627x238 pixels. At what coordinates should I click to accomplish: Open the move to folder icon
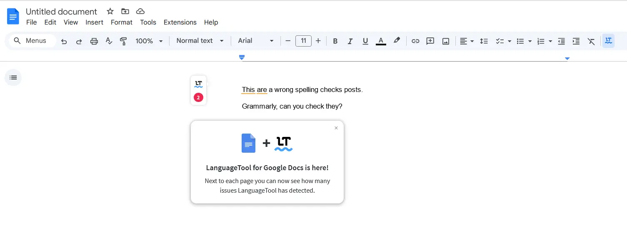coord(125,11)
